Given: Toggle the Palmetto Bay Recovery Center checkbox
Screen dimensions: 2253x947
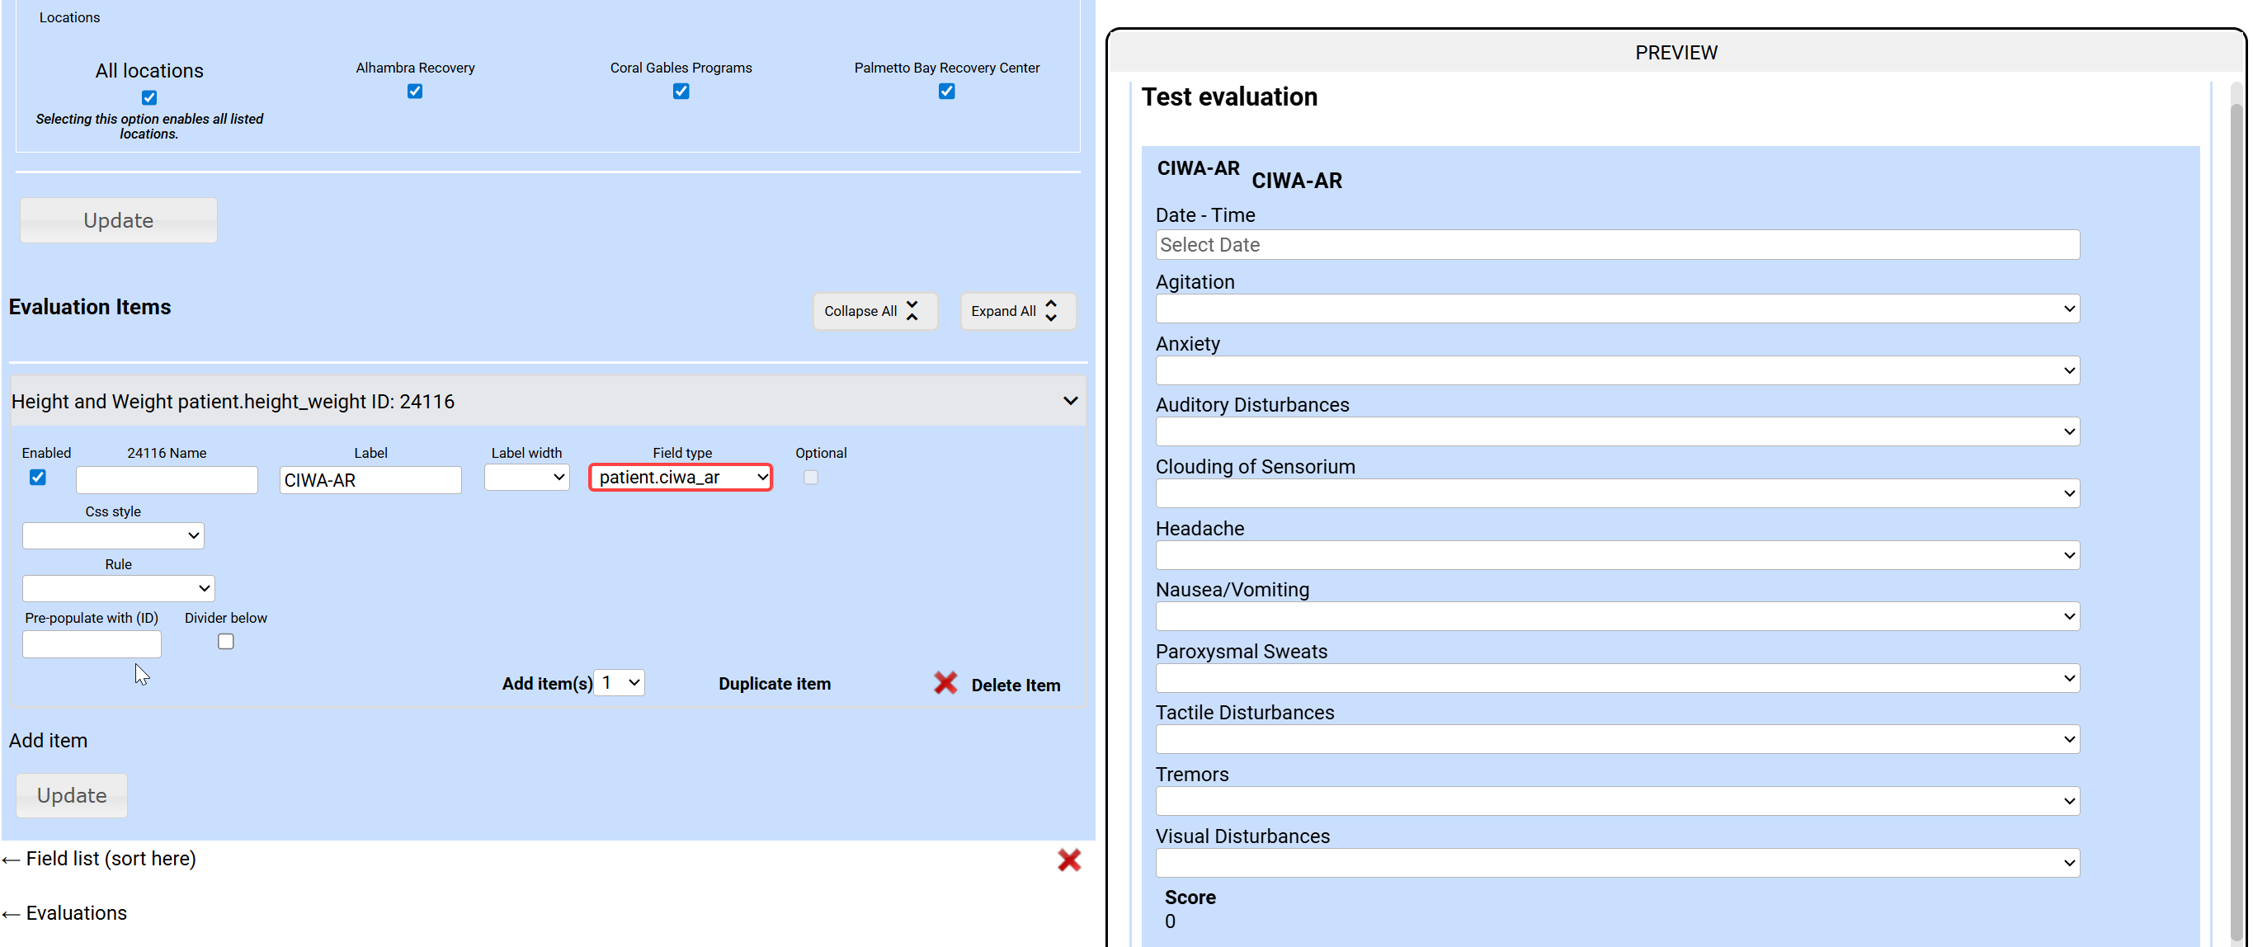Looking at the screenshot, I should pos(946,92).
